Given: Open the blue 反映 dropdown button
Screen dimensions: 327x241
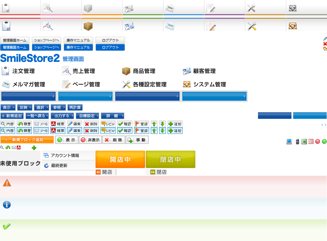Looking at the screenshot, I should [25, 107].
